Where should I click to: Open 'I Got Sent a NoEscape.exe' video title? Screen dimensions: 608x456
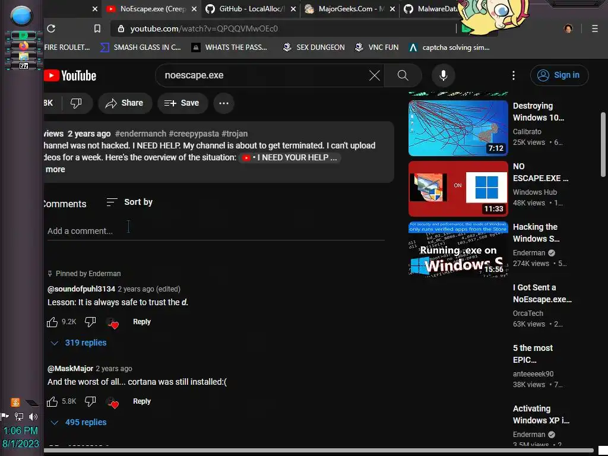coord(542,293)
